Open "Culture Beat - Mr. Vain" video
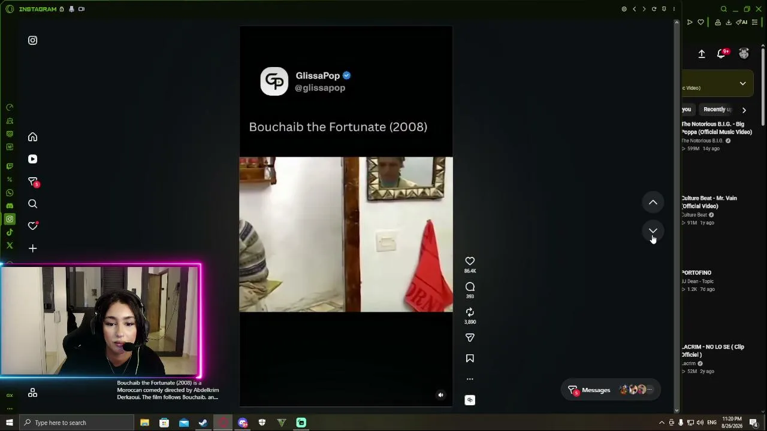 point(709,202)
